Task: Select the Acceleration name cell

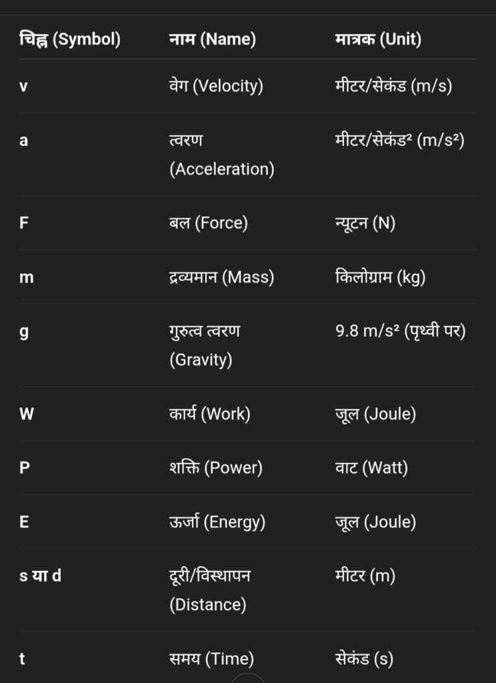Action: pyautogui.click(x=221, y=155)
